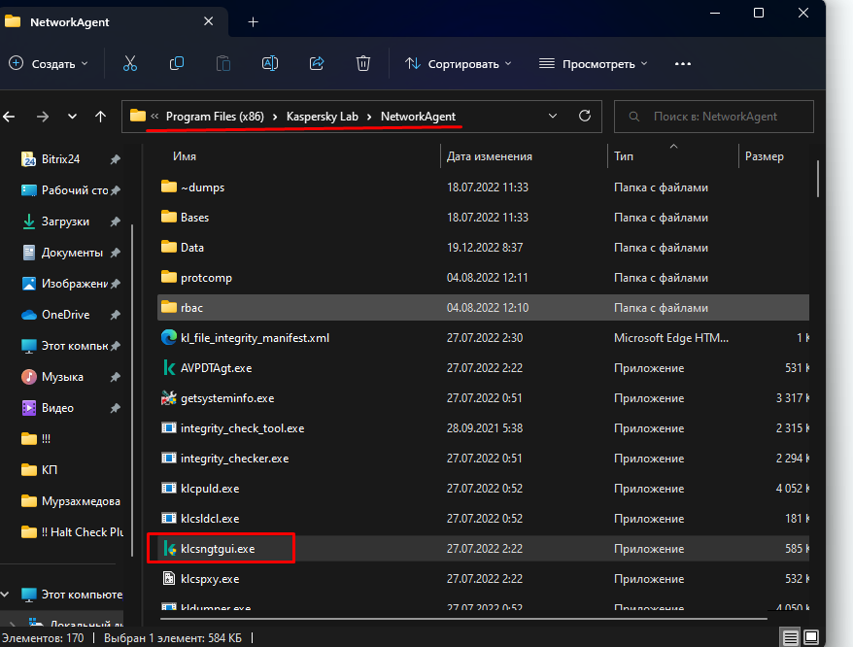Click the horizontal scrollbar of file list
The height and width of the screenshot is (647, 853).
click(x=463, y=619)
